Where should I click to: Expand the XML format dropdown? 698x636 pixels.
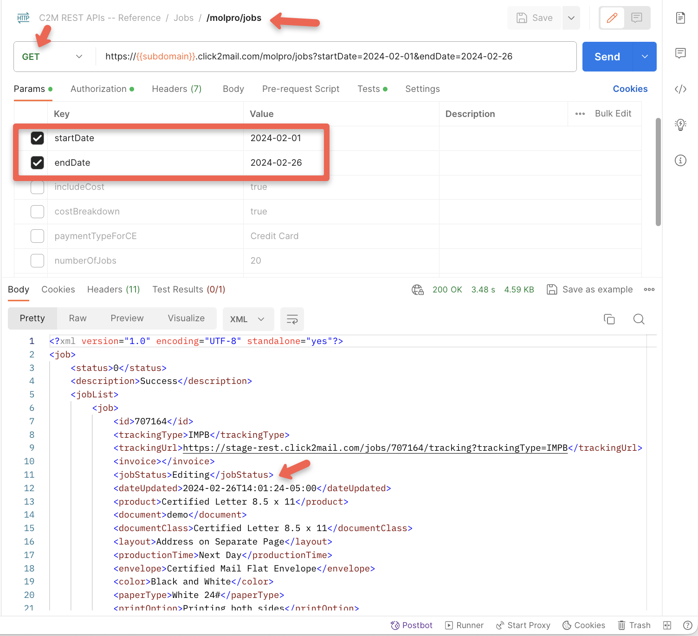[247, 319]
